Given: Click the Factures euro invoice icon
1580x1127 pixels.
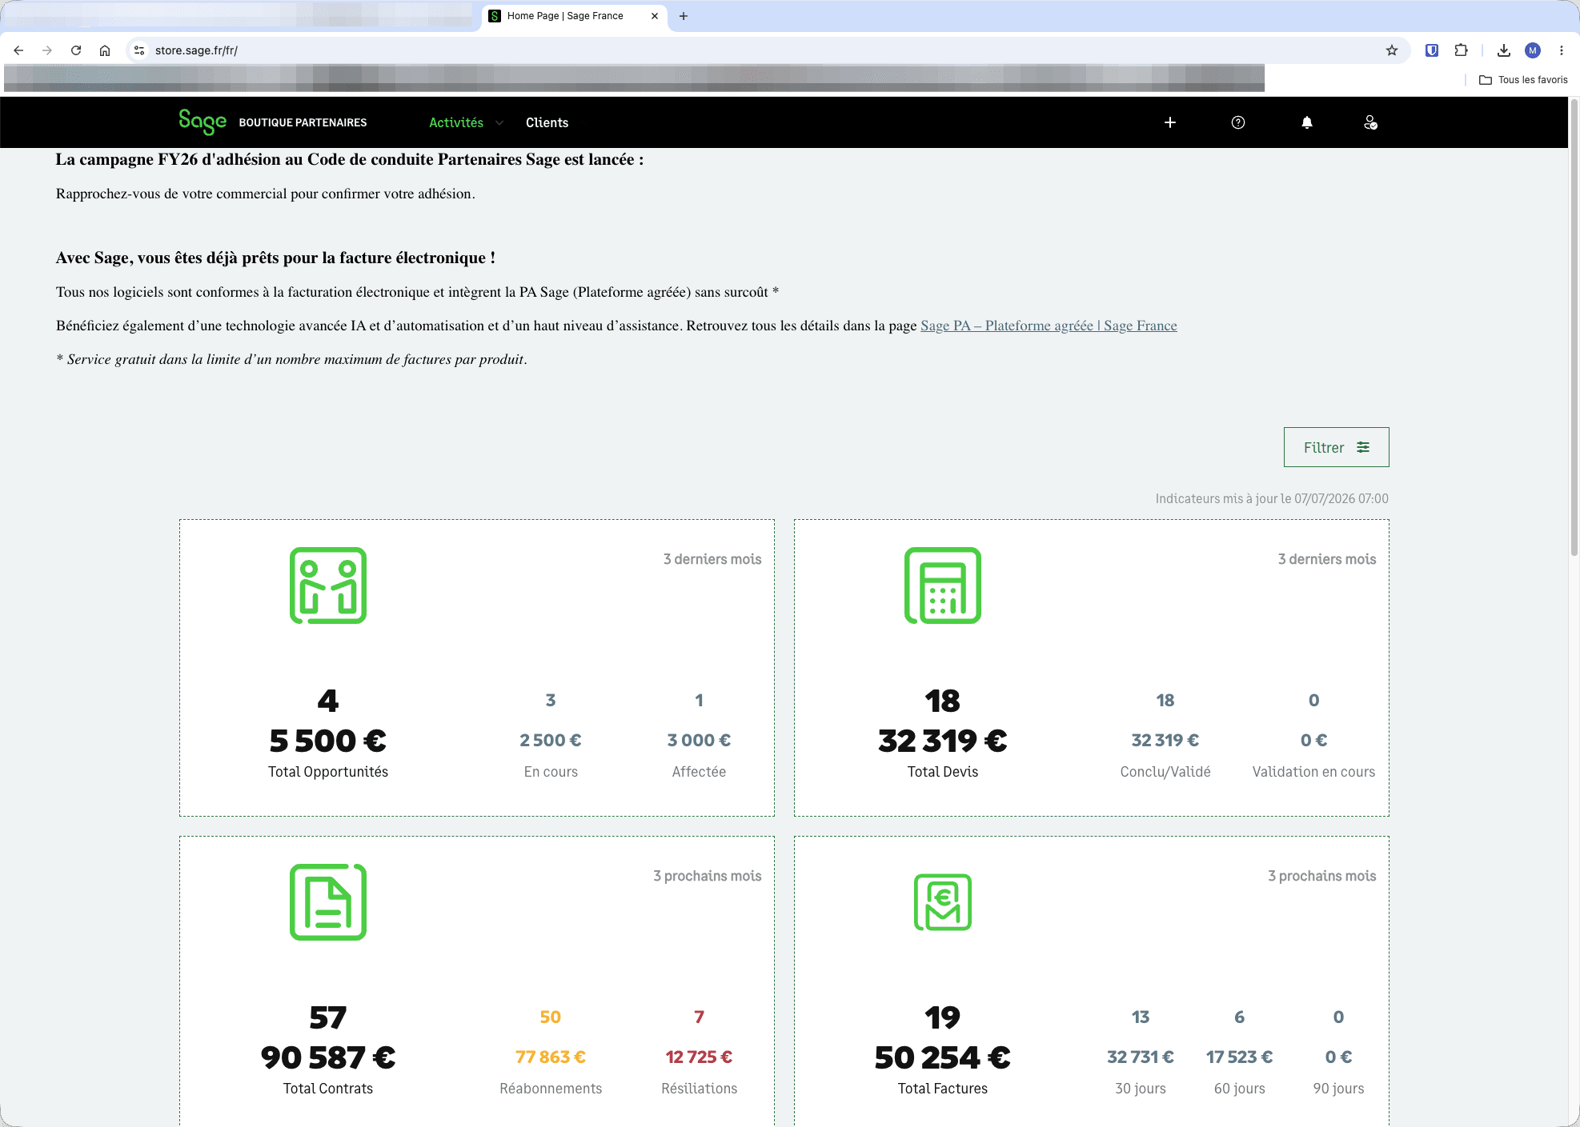Looking at the screenshot, I should (943, 902).
